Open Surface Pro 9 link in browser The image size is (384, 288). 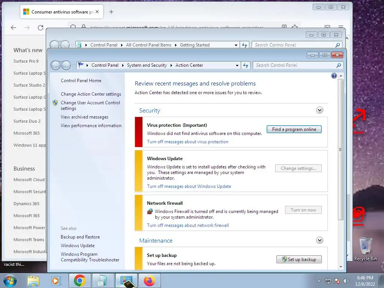click(26, 61)
